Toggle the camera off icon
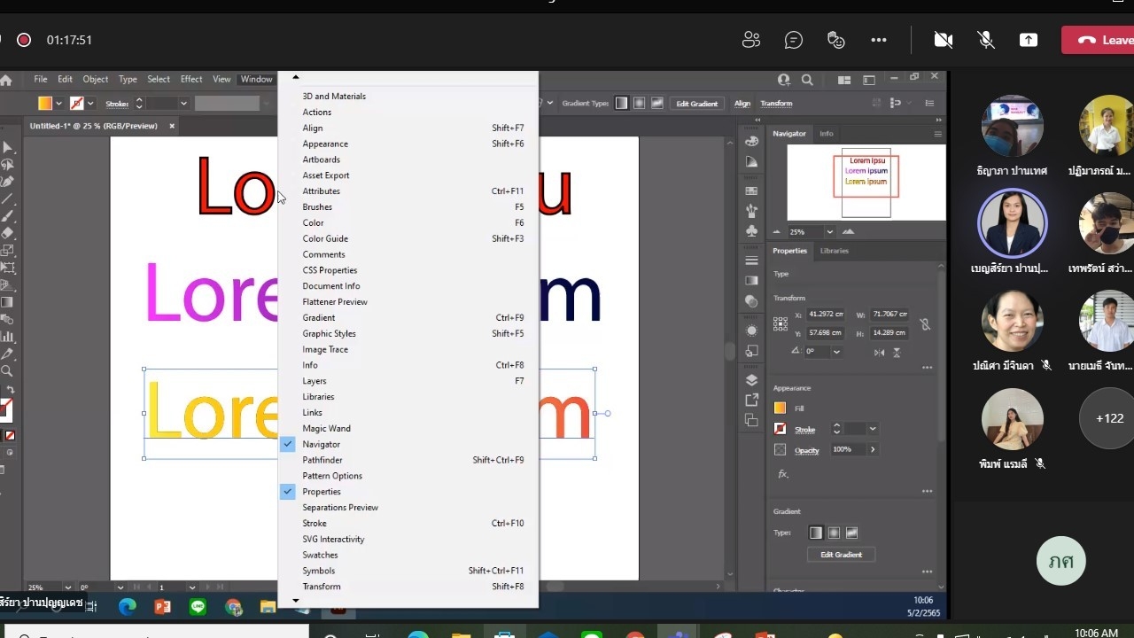 pos(944,40)
